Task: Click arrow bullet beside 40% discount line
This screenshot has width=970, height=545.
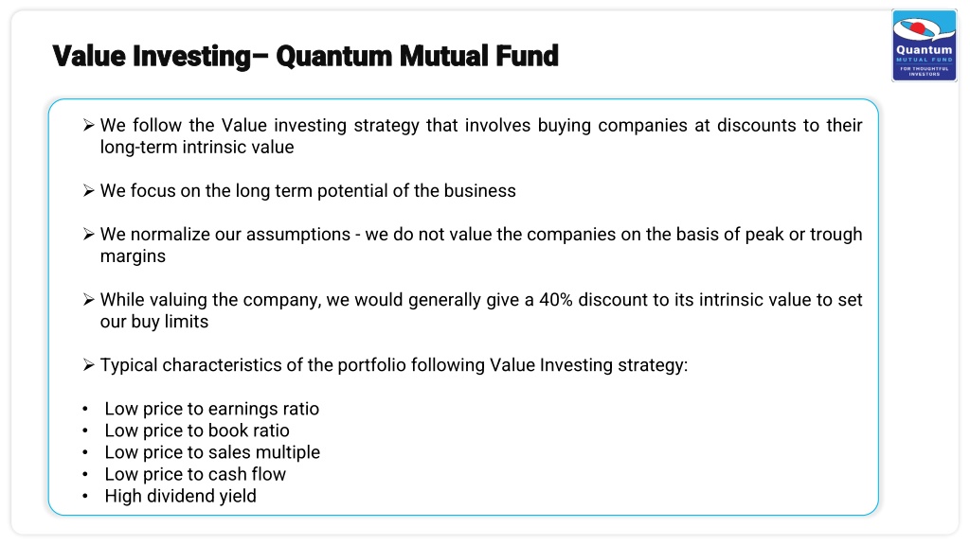Action: point(88,300)
